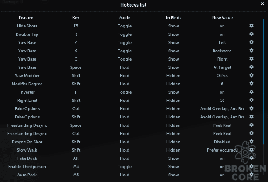Open Right Limit row settings gear
Image resolution: width=268 pixels, height=182 pixels.
[x=251, y=100]
